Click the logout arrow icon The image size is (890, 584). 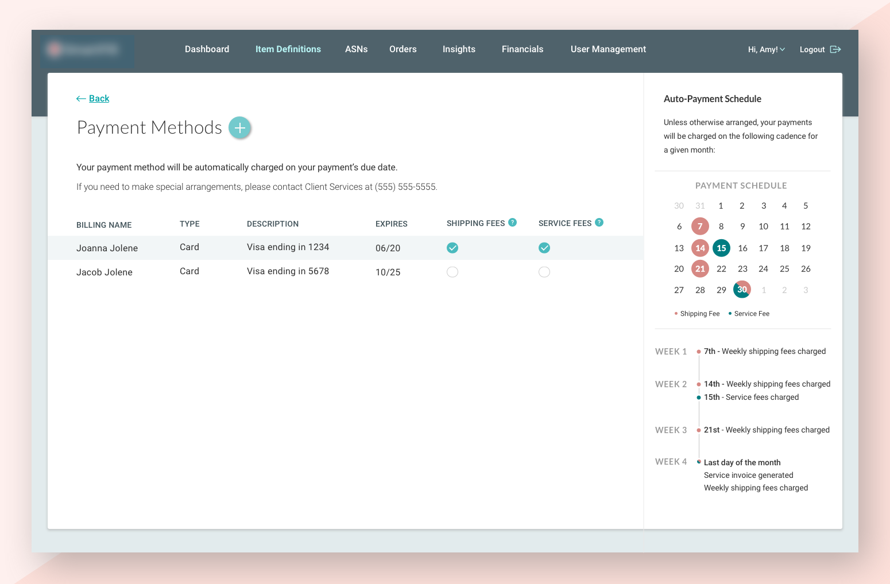(x=835, y=49)
